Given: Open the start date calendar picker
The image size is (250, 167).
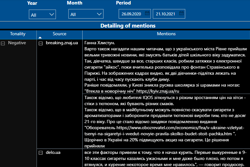Looking at the screenshot, I should pos(147,13).
